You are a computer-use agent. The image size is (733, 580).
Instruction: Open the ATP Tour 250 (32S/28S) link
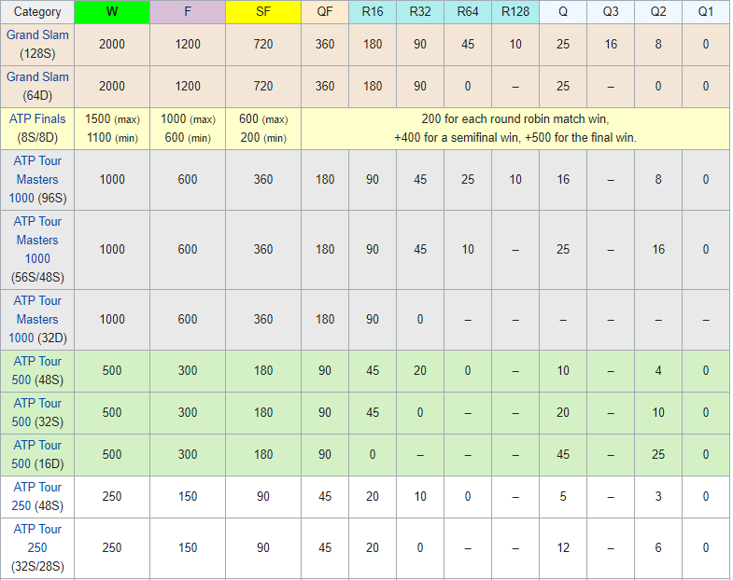click(x=37, y=538)
